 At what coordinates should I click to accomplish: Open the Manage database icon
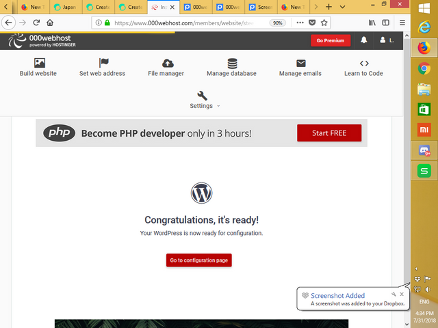coord(232,64)
